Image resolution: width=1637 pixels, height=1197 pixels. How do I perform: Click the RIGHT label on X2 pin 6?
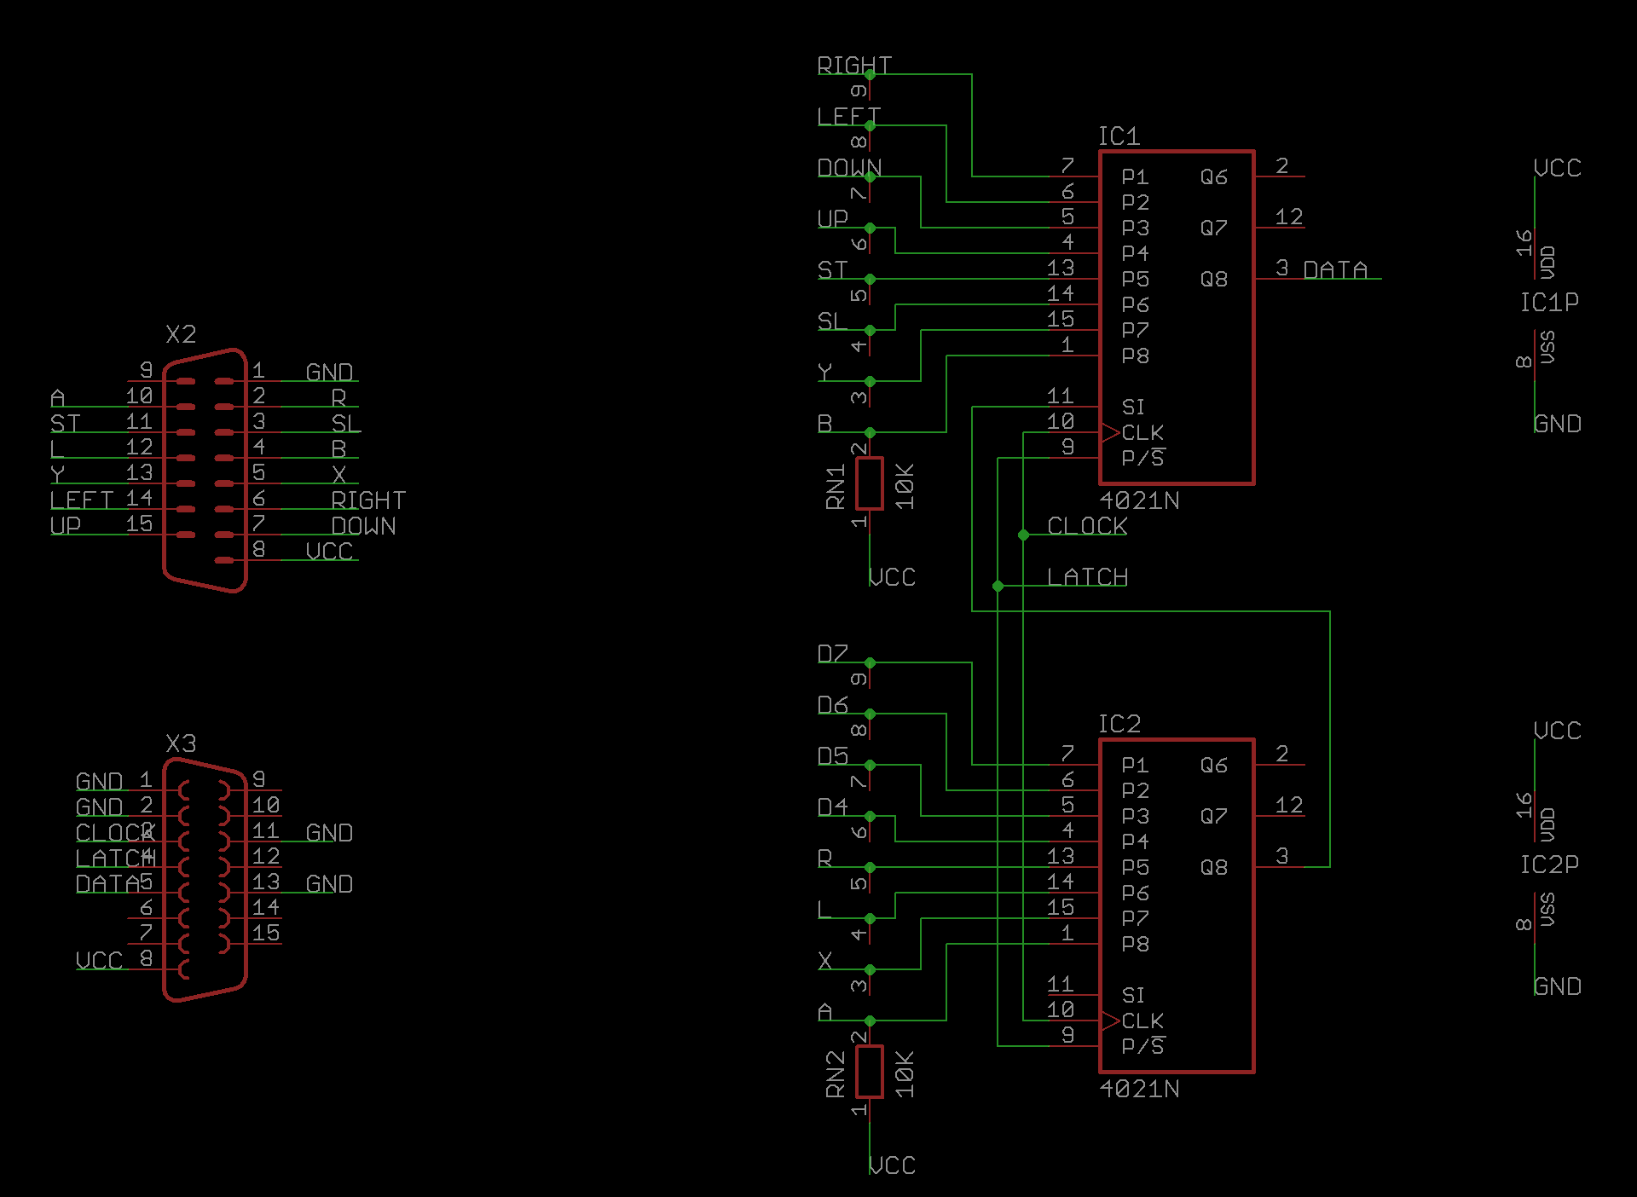pyautogui.click(x=368, y=500)
